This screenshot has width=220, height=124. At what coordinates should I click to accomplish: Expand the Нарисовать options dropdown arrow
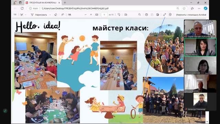50,15
